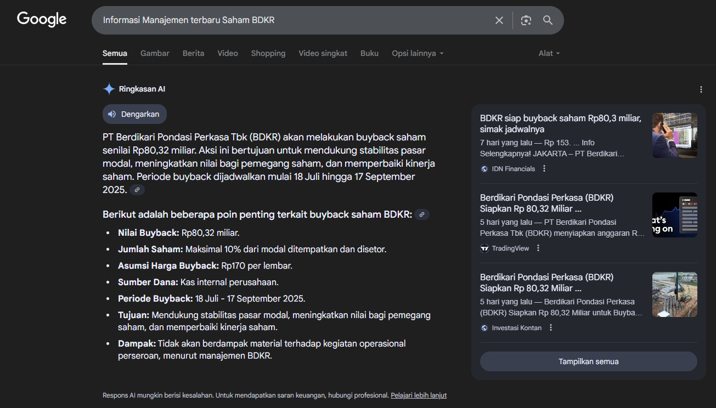Screen dimensions: 716x408
Task: Open the TradingView Berdikari Pondasi Perkasa article
Action: pyautogui.click(x=546, y=203)
